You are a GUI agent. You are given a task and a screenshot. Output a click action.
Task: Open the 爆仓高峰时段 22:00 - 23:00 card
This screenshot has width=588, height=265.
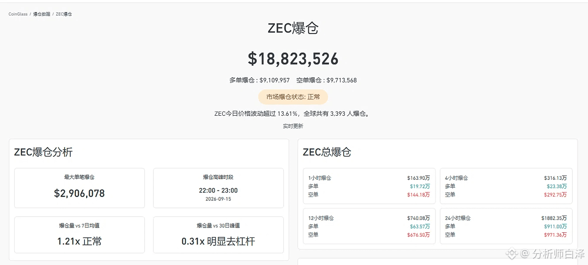click(218, 188)
